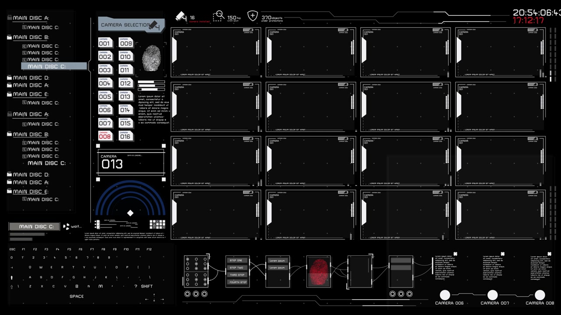The image size is (561, 315).
Task: Click the down arrow navigation key
Action: click(154, 300)
